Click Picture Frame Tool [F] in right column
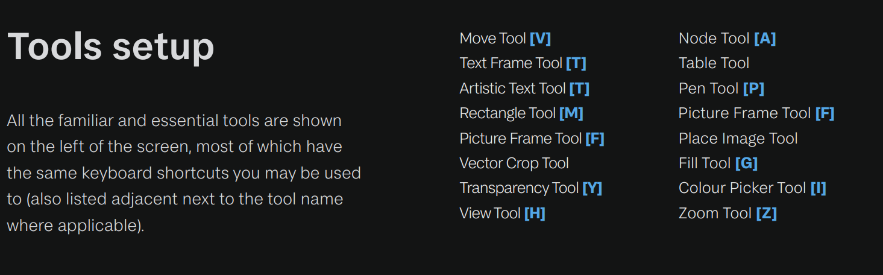 [756, 113]
